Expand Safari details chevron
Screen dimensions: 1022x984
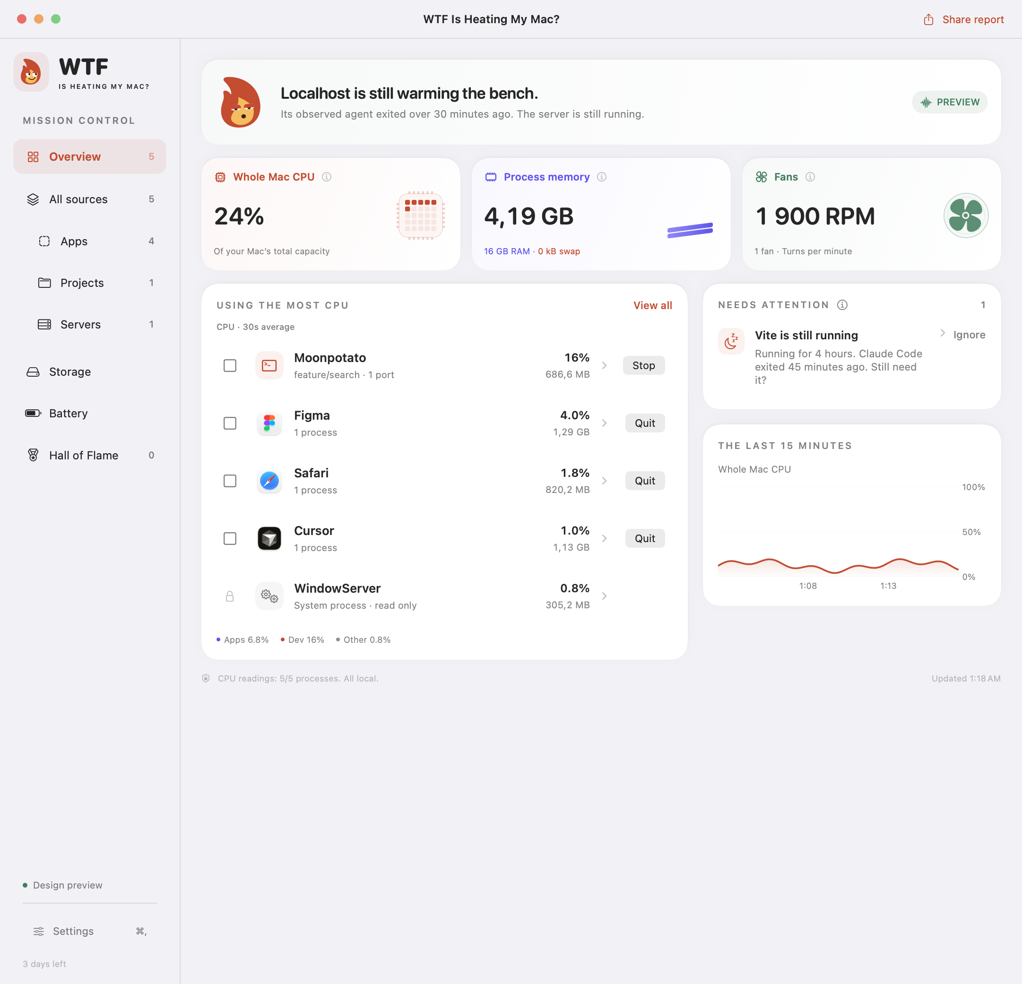pyautogui.click(x=604, y=480)
